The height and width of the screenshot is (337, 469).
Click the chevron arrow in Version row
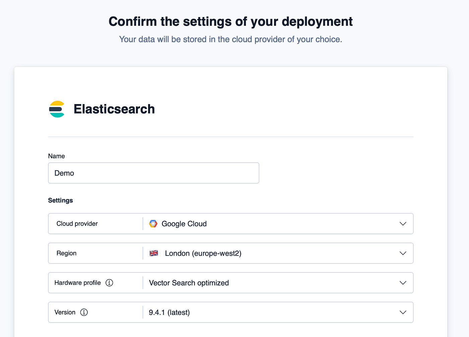coord(403,312)
